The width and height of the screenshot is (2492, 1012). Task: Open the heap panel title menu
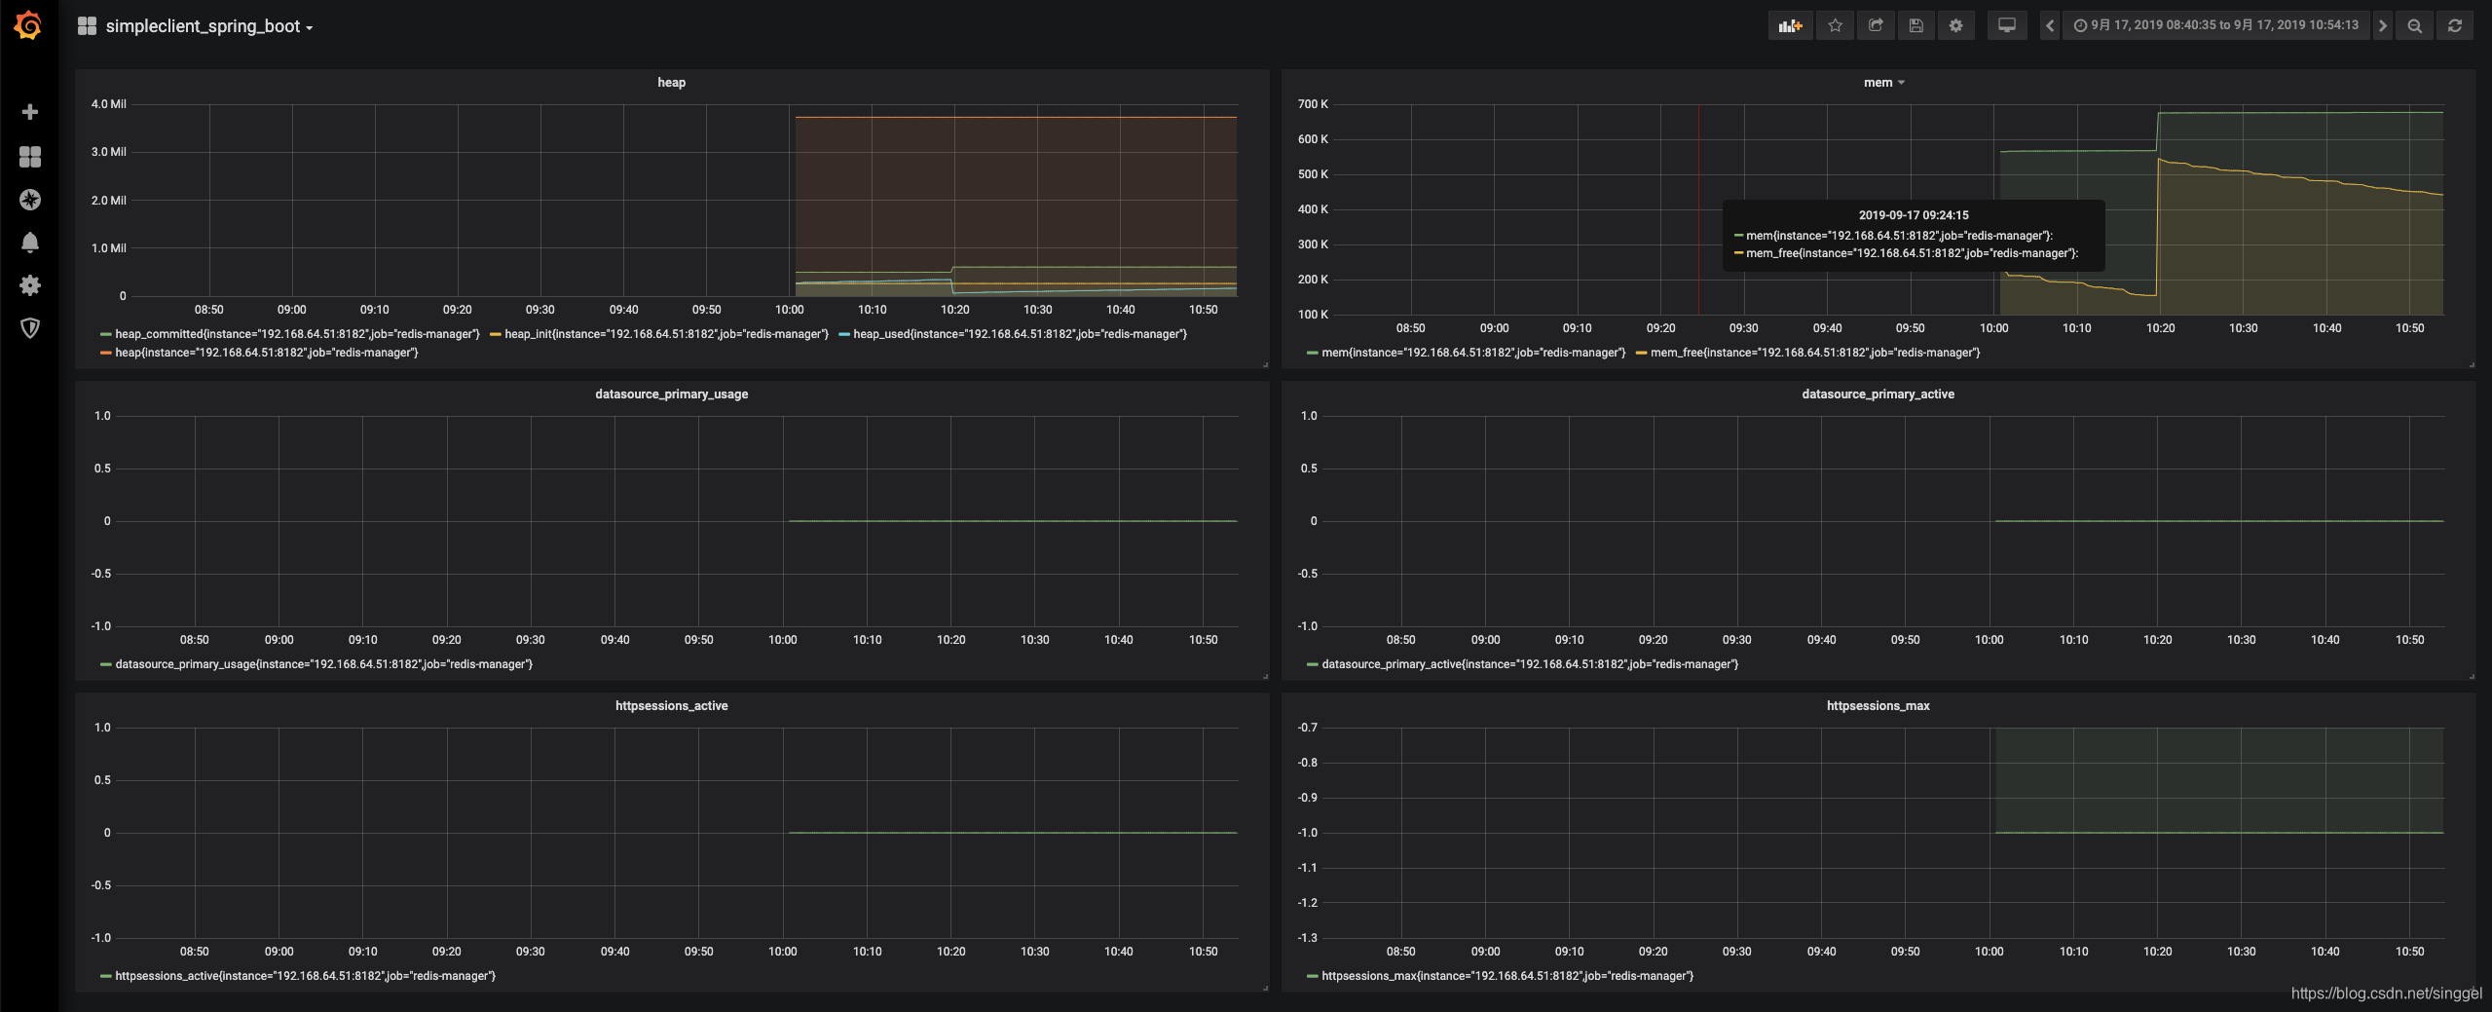672,83
